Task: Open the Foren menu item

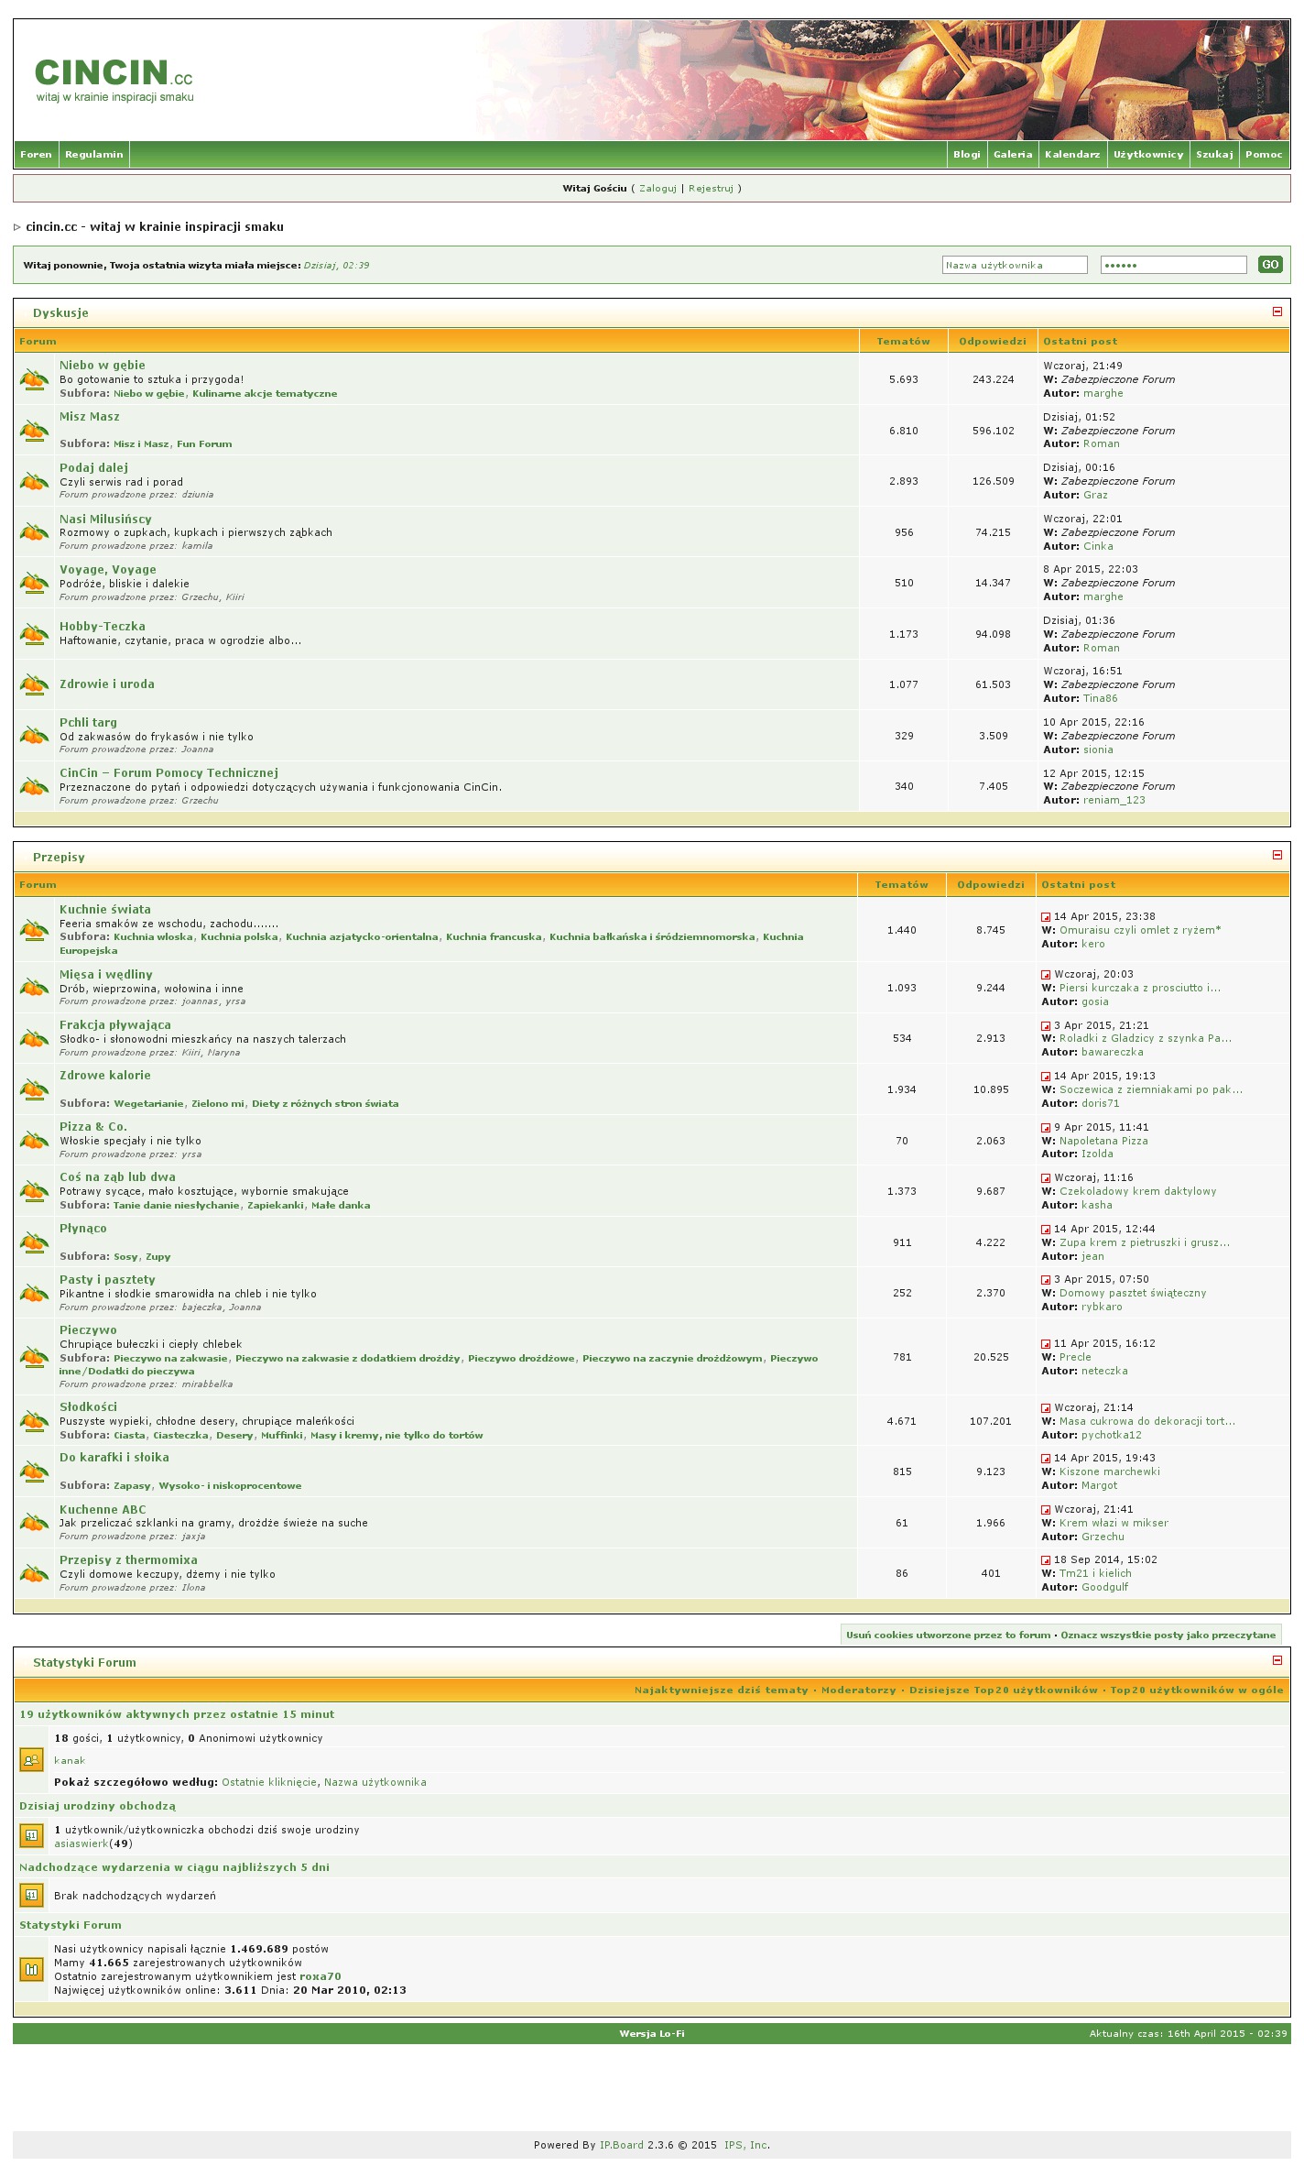Action: click(x=37, y=154)
